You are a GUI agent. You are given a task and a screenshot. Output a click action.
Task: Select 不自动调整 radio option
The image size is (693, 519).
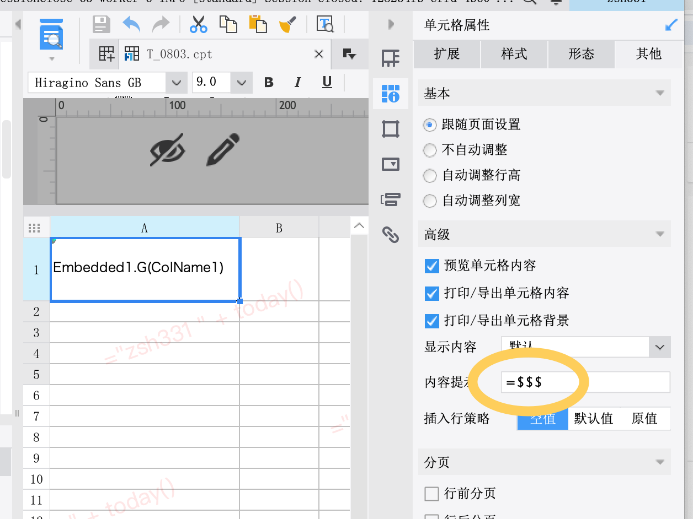[x=430, y=150]
